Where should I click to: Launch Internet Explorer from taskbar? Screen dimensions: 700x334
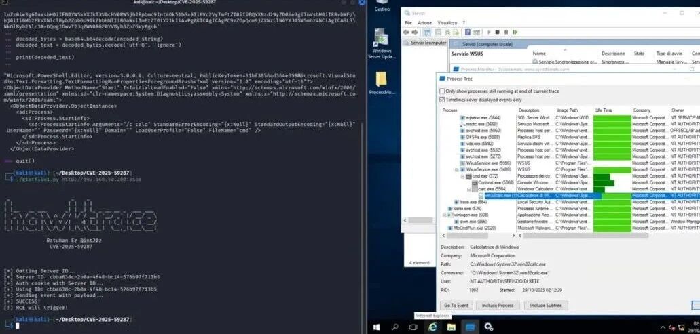(432, 327)
